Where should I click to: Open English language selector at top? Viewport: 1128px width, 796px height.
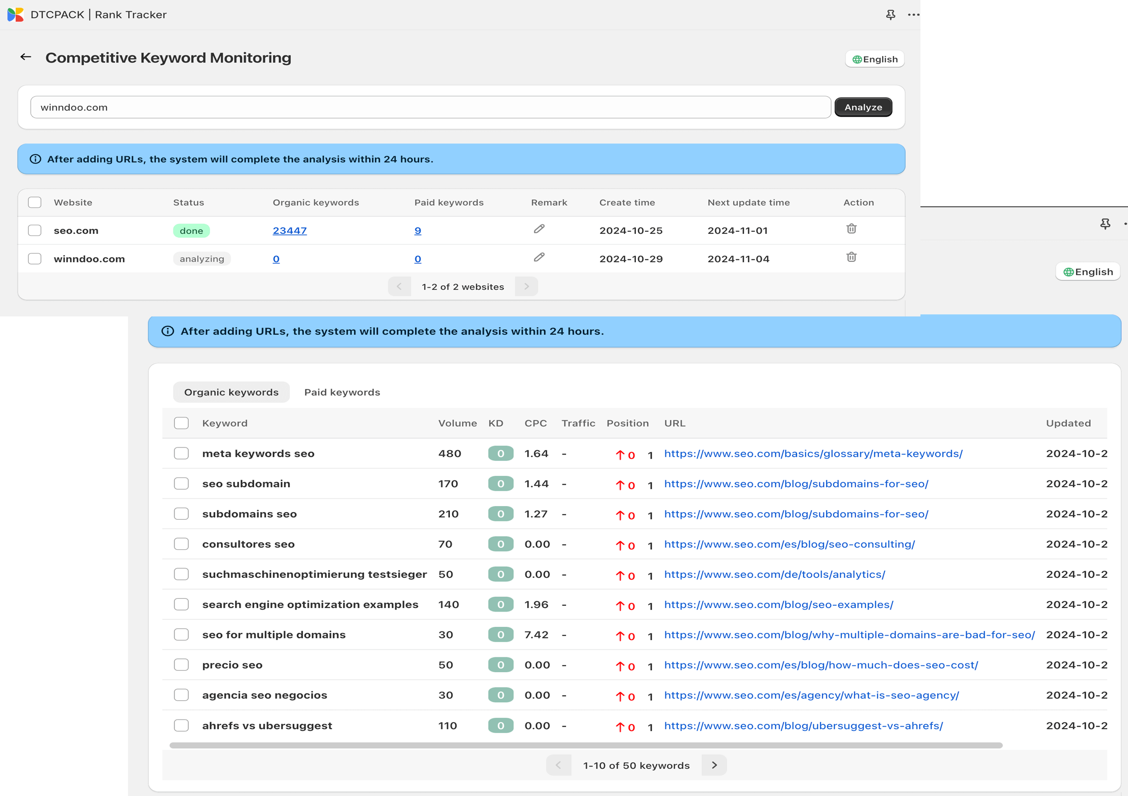[875, 59]
